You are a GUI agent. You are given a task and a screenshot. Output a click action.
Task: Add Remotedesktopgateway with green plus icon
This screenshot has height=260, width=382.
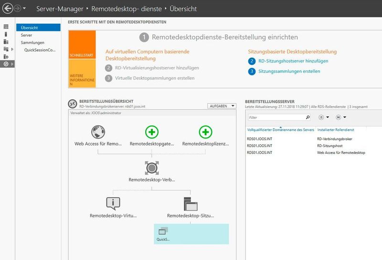[x=152, y=132]
